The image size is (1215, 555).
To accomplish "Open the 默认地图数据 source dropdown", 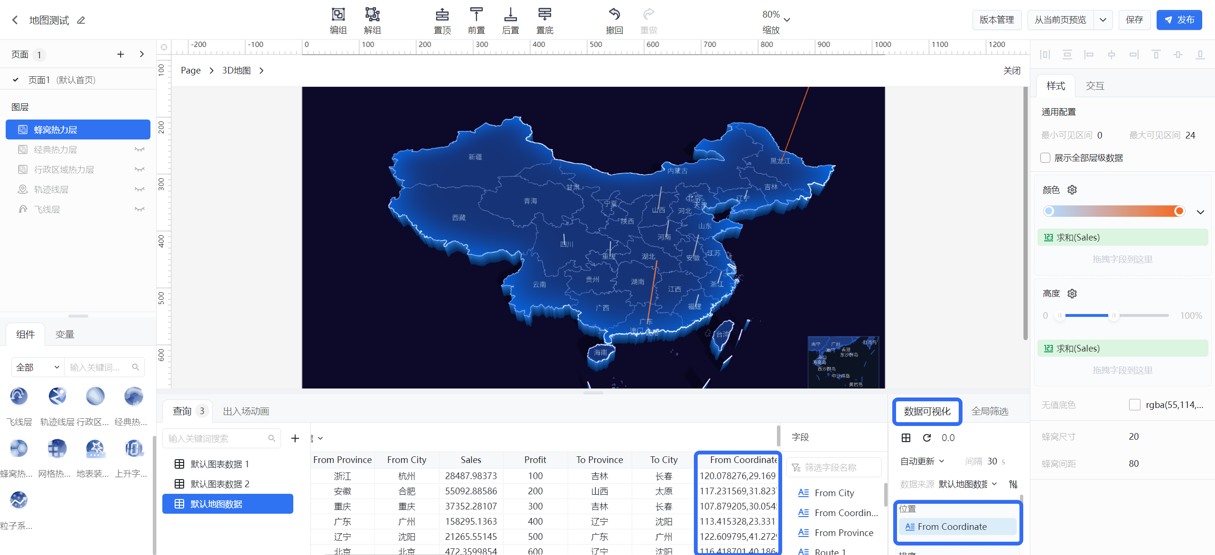I will (x=968, y=484).
